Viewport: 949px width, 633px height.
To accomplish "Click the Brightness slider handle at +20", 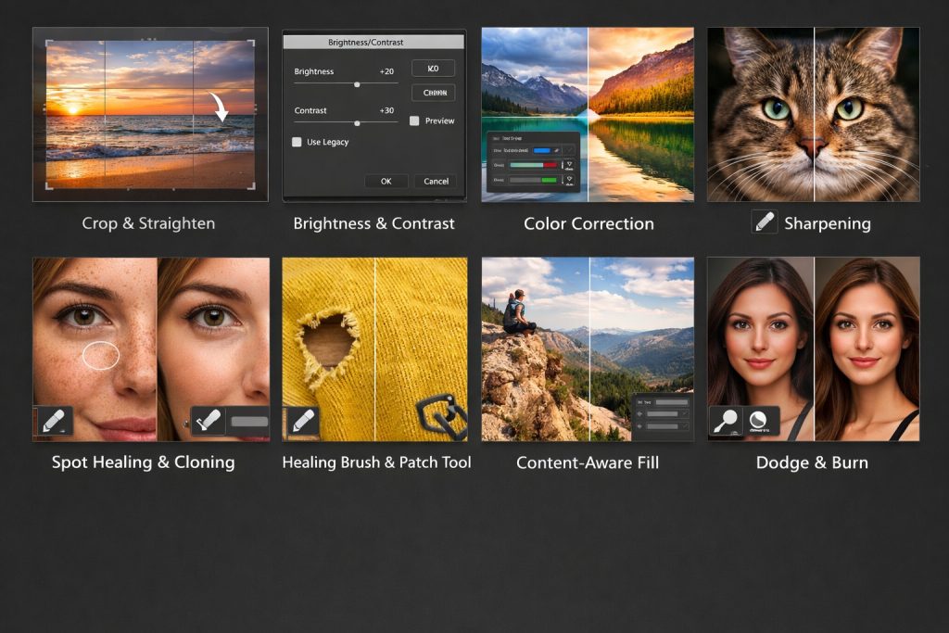I will pos(357,83).
